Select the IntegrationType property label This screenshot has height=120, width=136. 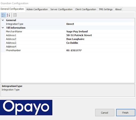click(x=15, y=24)
